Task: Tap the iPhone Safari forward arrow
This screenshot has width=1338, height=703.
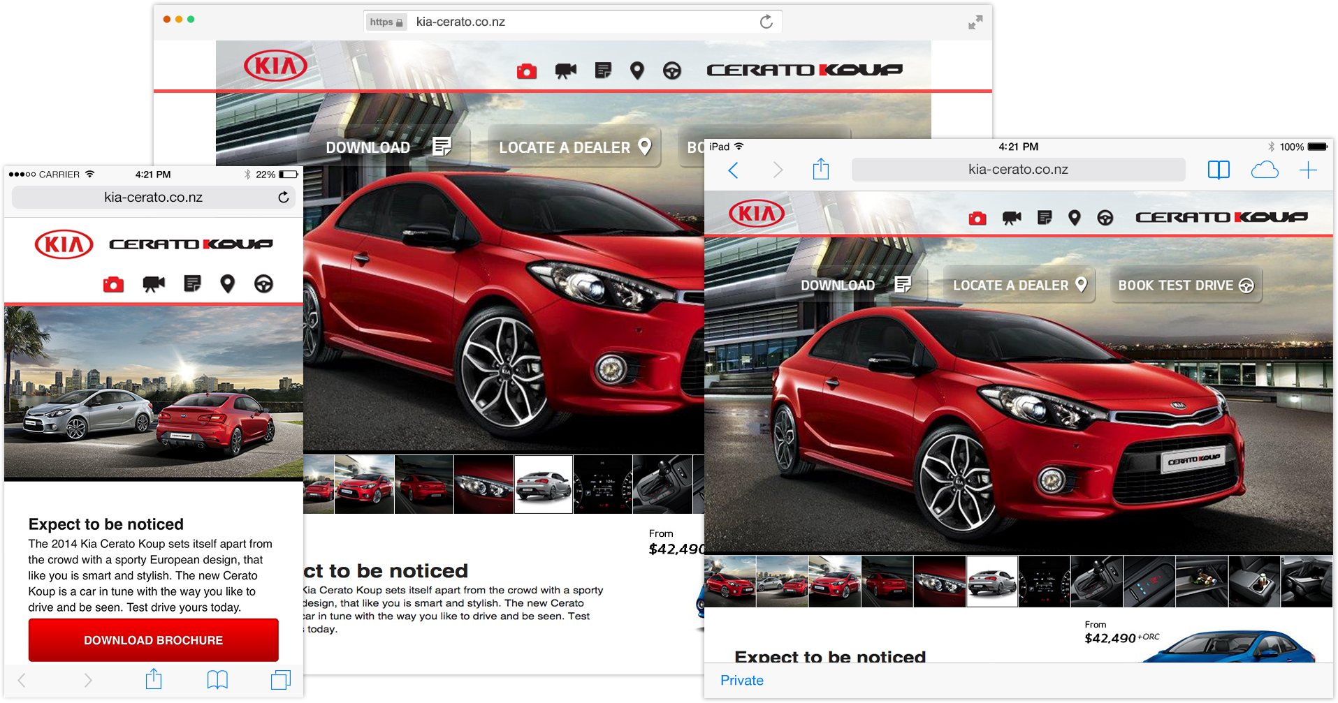Action: click(88, 680)
